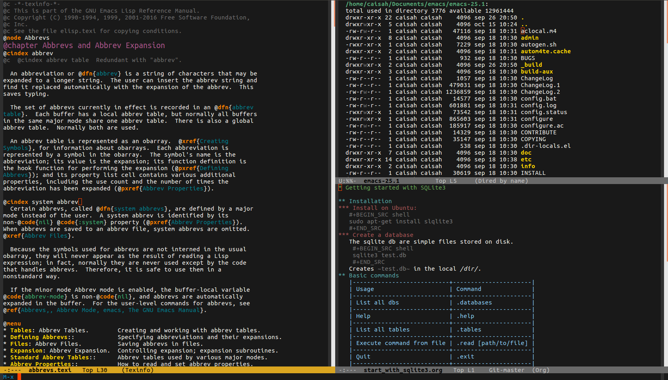
Task: Click the '.exit' command table cell
Action: coord(465,357)
